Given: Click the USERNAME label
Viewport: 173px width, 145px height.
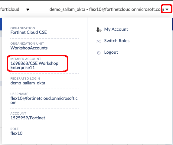Looking at the screenshot, I should pyautogui.click(x=19, y=94).
